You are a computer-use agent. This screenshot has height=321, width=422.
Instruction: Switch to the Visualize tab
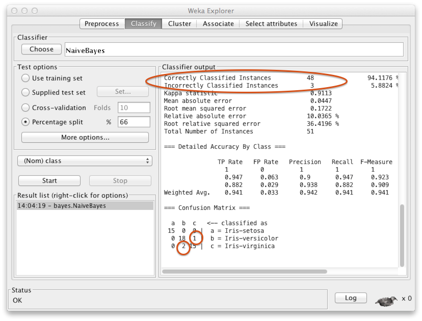pyautogui.click(x=323, y=23)
